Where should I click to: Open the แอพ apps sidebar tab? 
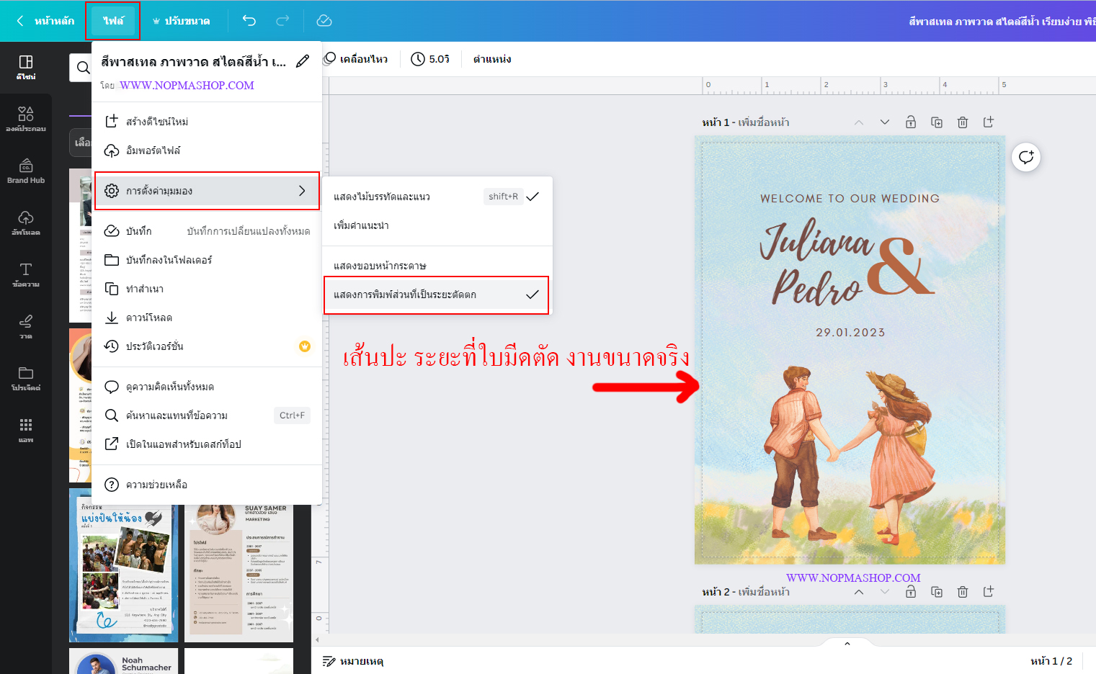coord(26,430)
